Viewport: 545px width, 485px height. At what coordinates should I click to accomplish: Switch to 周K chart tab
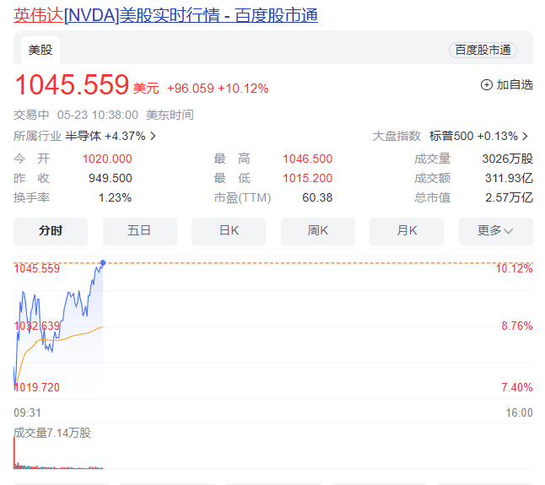point(318,231)
